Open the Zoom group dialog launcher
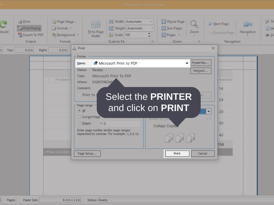Screen dimensions: 274x205 (199, 41)
